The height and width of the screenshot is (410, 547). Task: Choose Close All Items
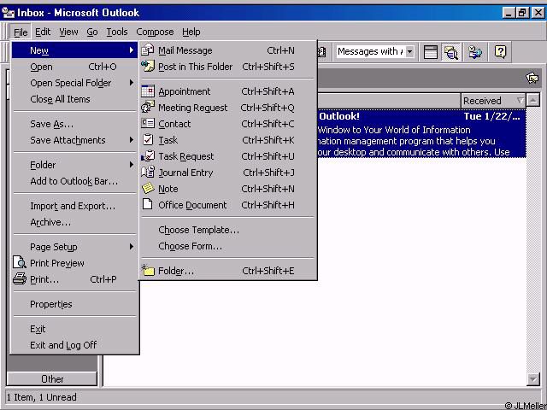74,99
